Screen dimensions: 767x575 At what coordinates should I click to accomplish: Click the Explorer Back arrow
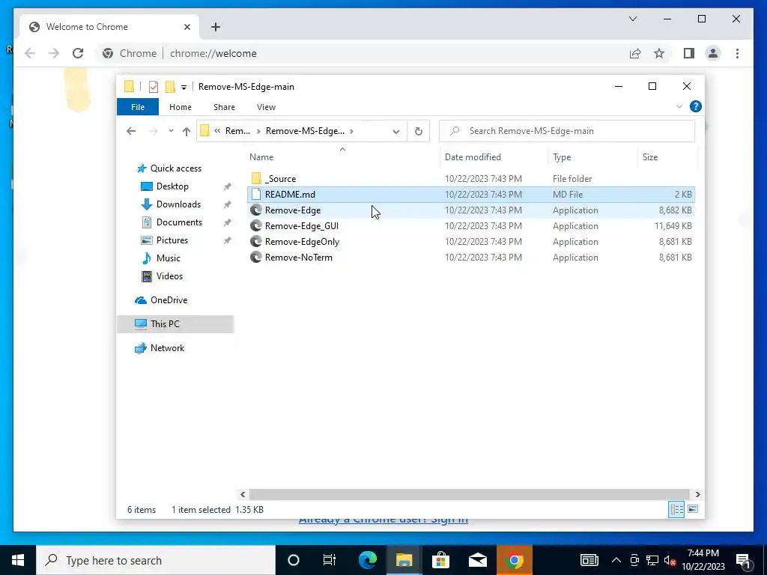[131, 131]
